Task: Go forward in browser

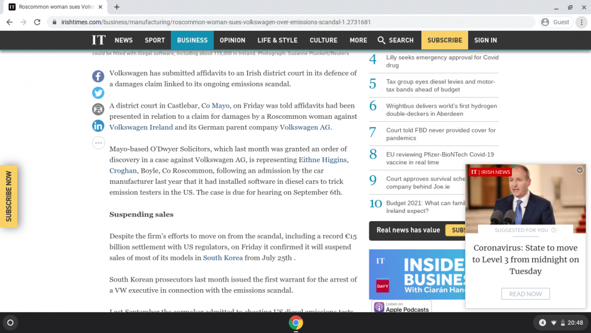Action: 24,22
